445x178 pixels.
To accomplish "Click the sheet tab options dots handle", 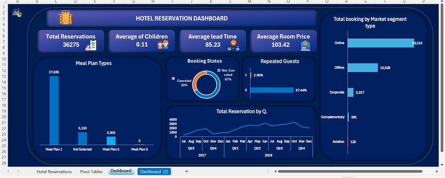I will (x=268, y=172).
